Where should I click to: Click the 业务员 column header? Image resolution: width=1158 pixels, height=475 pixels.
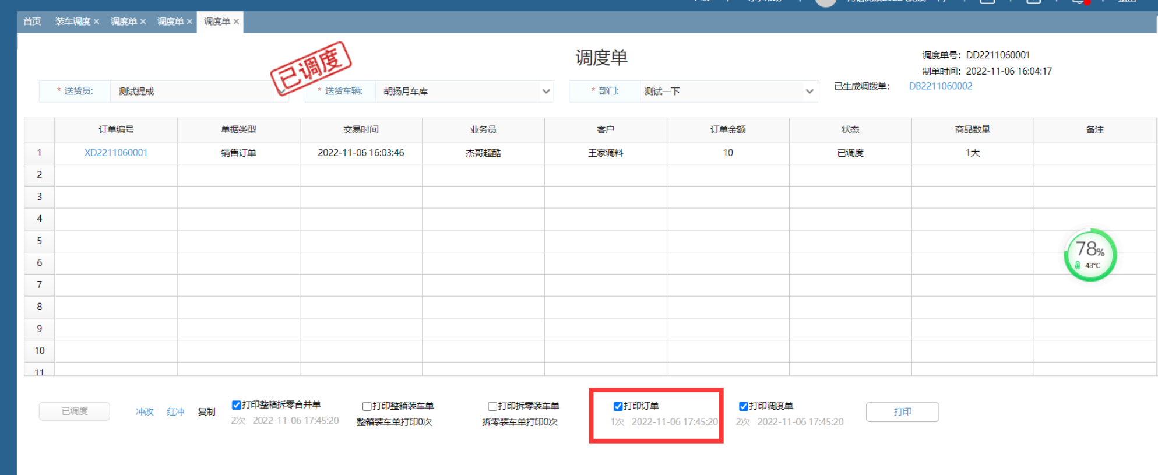coord(483,129)
